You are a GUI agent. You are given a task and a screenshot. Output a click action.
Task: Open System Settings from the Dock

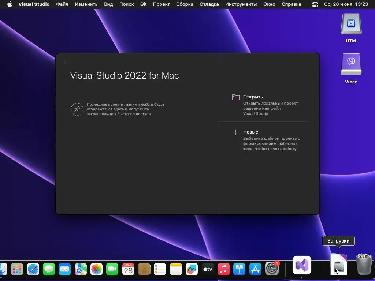(x=272, y=269)
